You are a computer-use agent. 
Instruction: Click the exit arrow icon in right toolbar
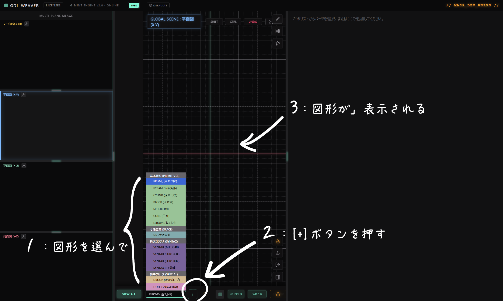278,265
